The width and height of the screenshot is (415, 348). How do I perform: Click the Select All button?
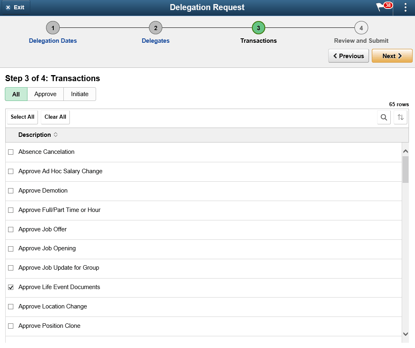[x=22, y=117]
